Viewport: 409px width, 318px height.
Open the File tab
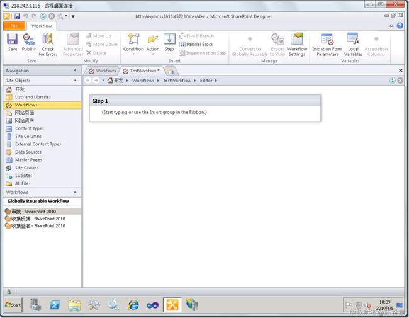click(14, 26)
